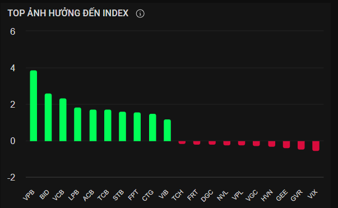
Task: Click the info icon beside the chart title
Action: [x=140, y=13]
